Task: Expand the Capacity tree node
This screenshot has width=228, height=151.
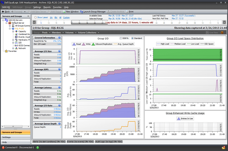Action: point(13,31)
